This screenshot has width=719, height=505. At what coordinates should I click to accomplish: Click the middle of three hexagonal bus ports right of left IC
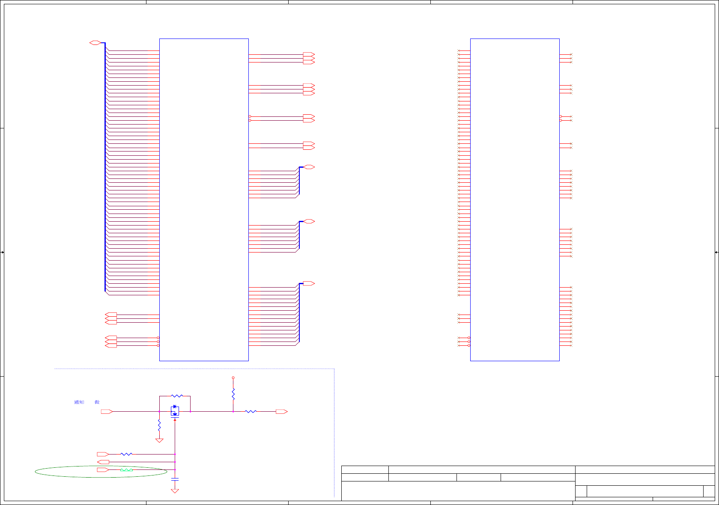click(x=309, y=221)
